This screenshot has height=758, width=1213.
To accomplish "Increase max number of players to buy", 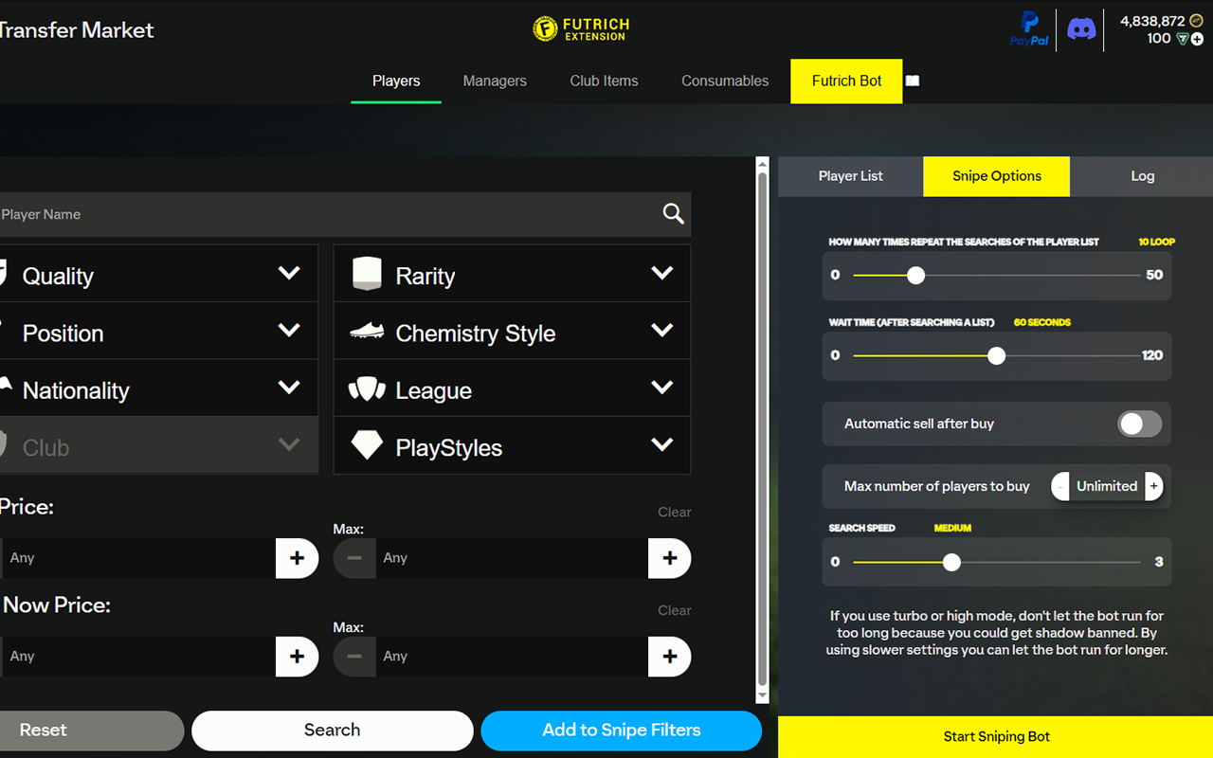I will pos(1153,486).
